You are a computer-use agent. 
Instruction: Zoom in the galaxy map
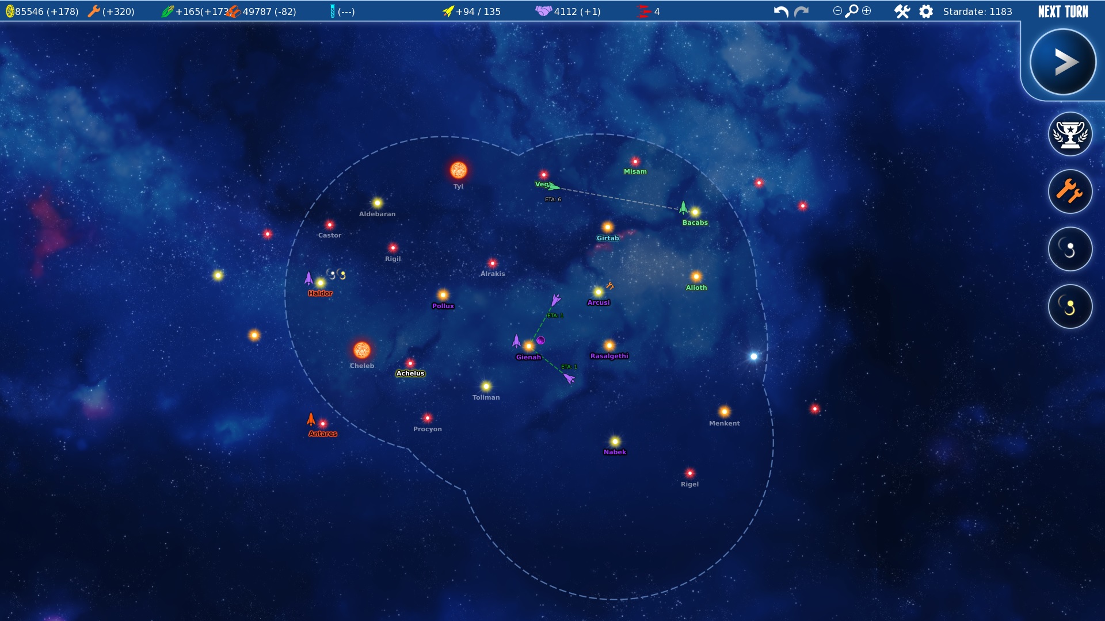coord(867,11)
